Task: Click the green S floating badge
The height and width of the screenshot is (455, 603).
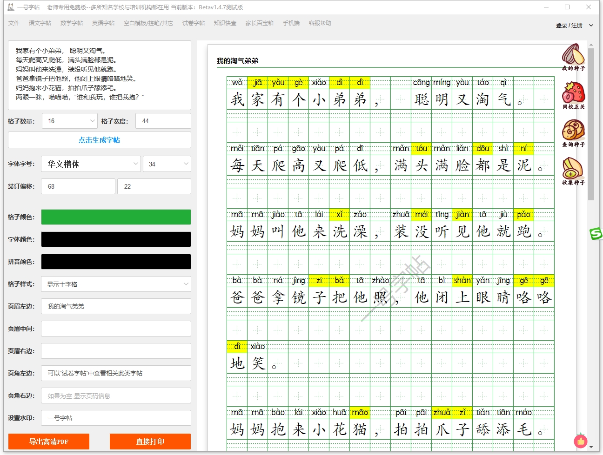Action: coord(596,234)
